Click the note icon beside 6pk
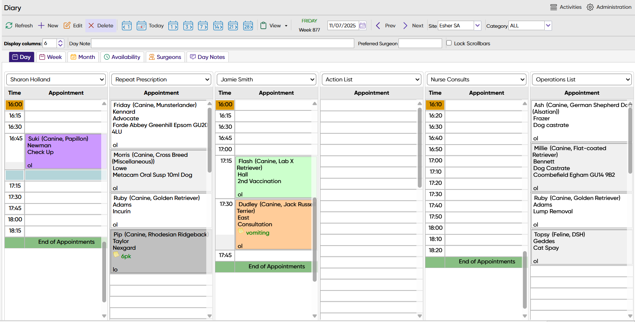Viewport: 635px width, 322px height. (116, 255)
